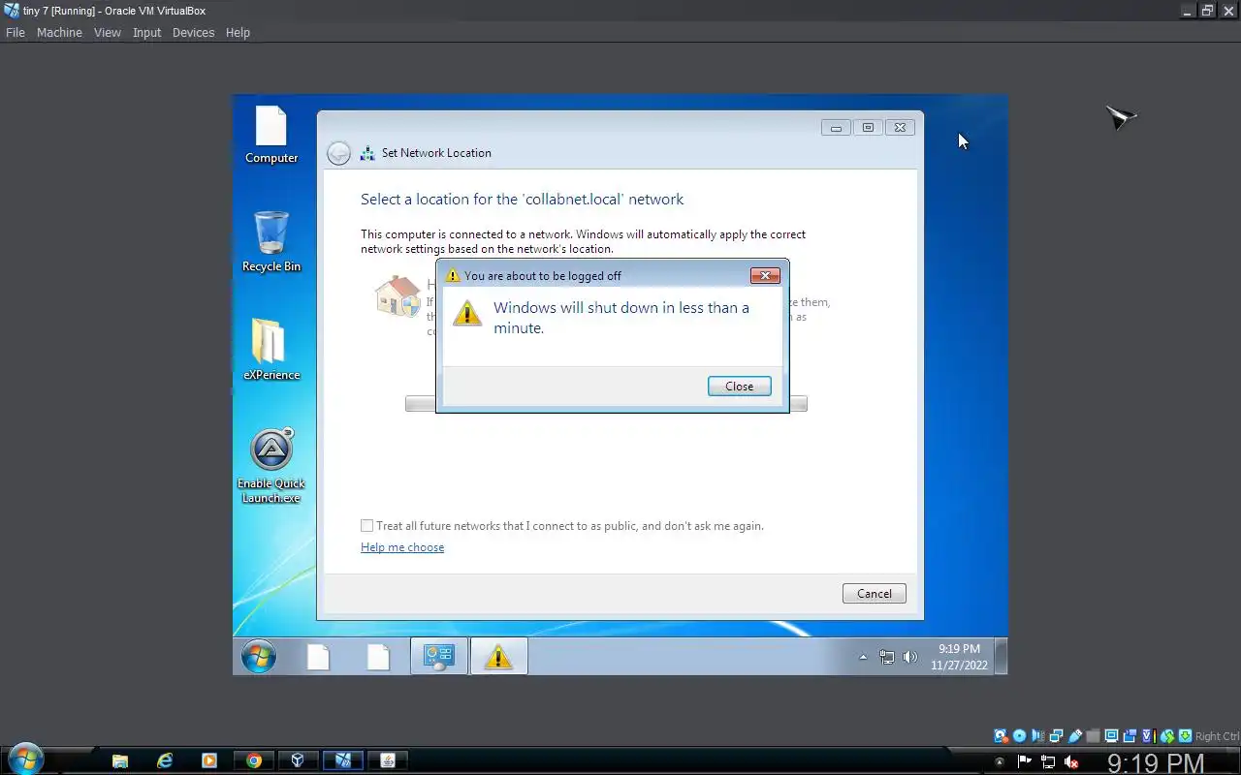The image size is (1241, 775).
Task: Open the VirtualBox Machine menu
Action: (59, 32)
